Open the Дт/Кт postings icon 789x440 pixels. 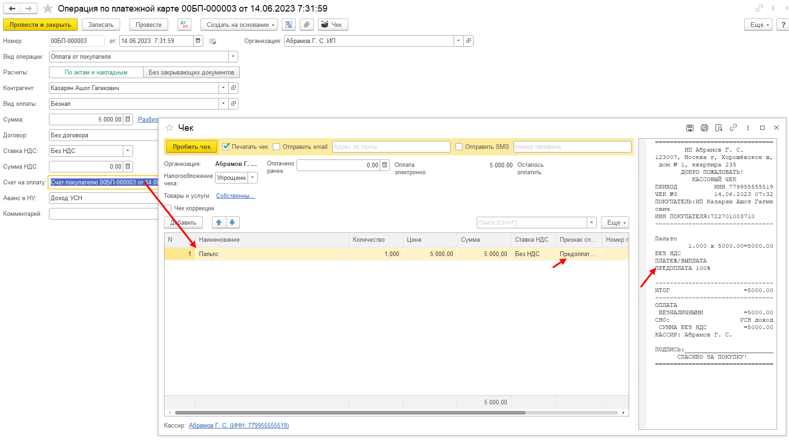point(184,25)
